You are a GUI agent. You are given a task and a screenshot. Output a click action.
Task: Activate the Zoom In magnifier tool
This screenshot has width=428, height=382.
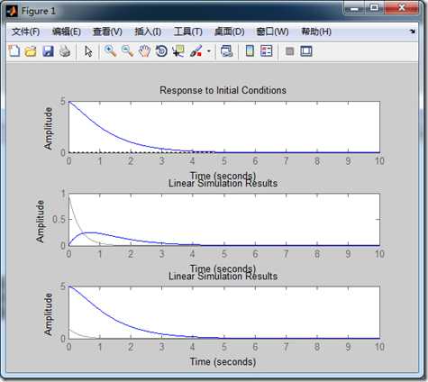click(x=111, y=51)
